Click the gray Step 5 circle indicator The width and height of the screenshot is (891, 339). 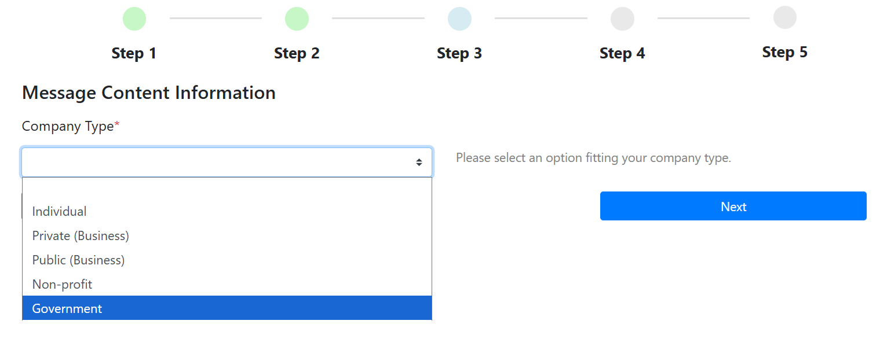[x=785, y=17]
